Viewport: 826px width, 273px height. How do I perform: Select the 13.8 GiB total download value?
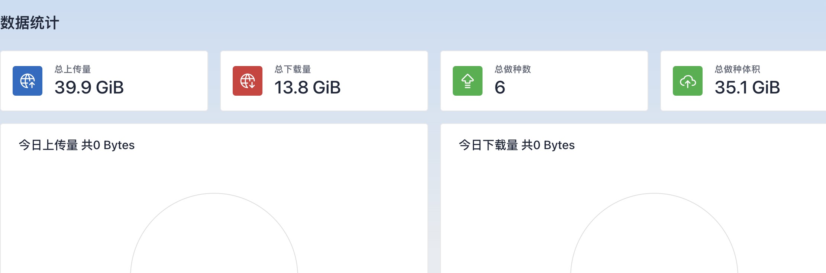coord(307,88)
